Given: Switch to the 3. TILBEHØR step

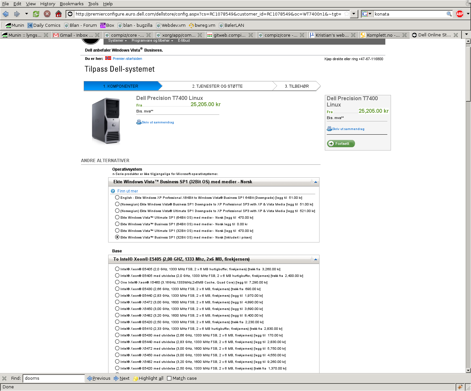Looking at the screenshot, I should click(x=297, y=86).
